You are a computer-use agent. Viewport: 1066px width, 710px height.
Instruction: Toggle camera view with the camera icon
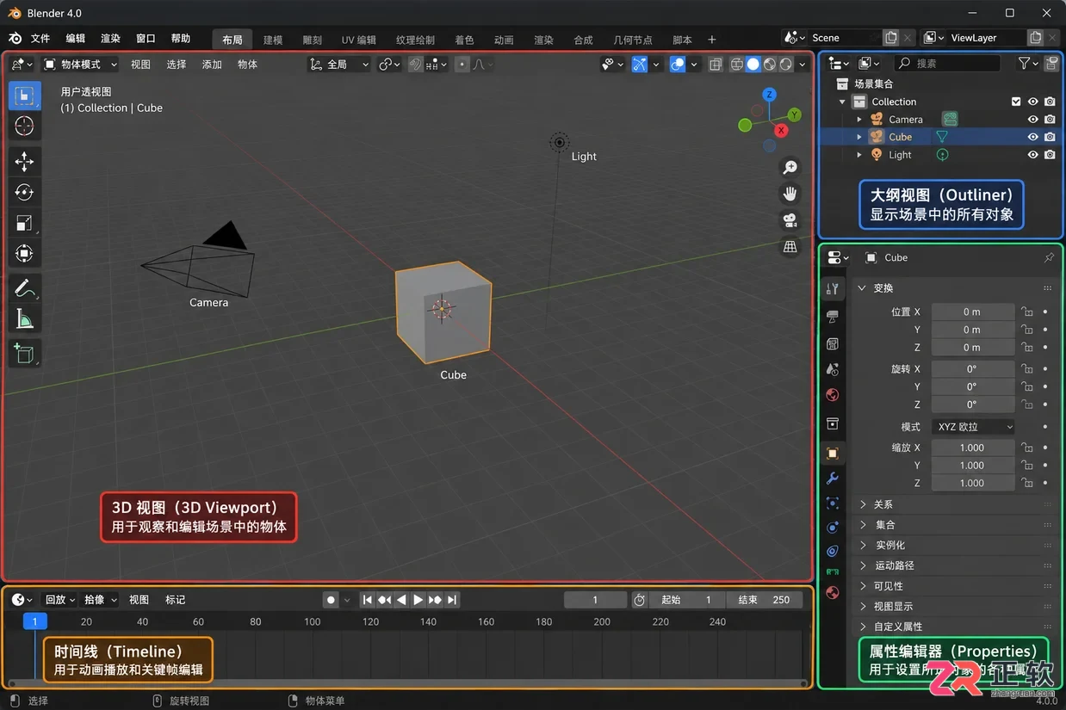coord(790,220)
